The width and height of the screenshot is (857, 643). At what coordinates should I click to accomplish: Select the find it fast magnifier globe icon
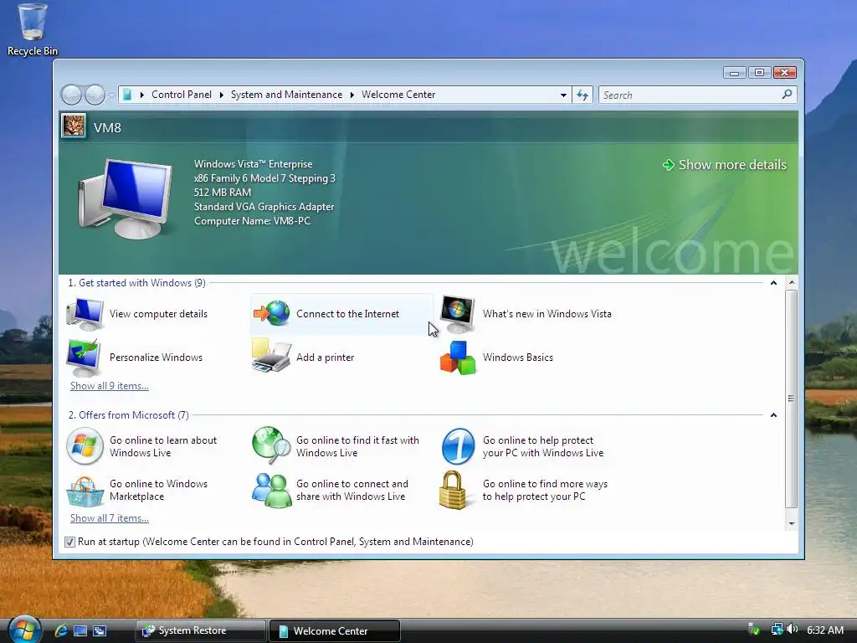point(272,445)
